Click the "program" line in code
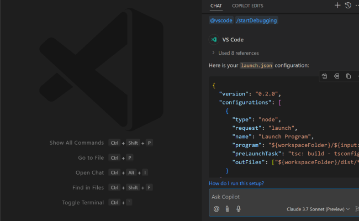The width and height of the screenshot is (359, 221). (295, 145)
